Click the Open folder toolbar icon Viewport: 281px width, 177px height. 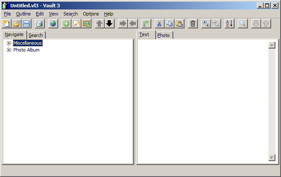coord(16,24)
